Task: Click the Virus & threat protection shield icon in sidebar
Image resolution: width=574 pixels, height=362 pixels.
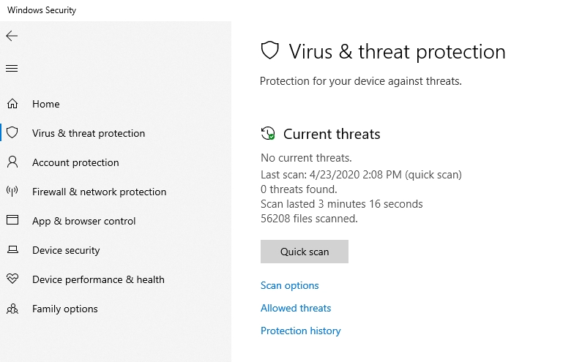Action: click(12, 133)
